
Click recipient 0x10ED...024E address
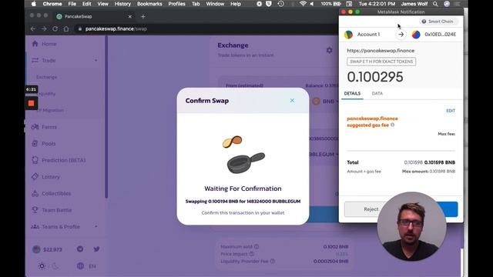tap(440, 34)
